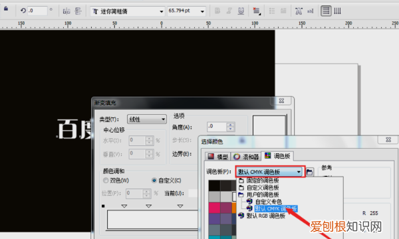Screen dimensions: 399x239
Task: Click the text alignment icon
Action: point(256,11)
